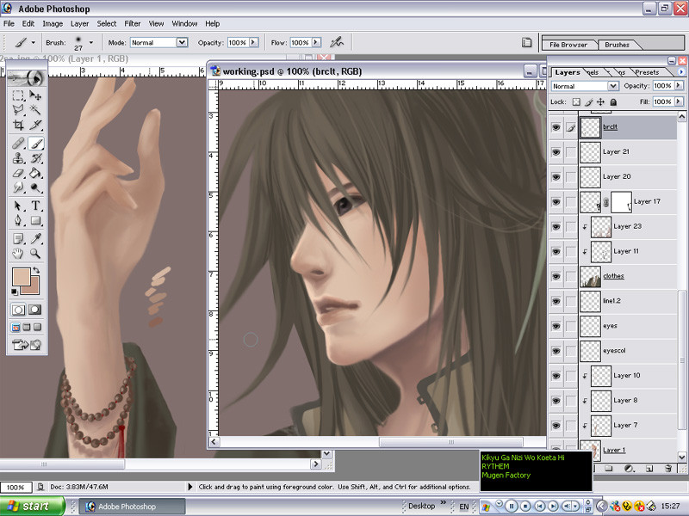Viewport: 689px width, 516px height.
Task: Click the EN language indicator
Action: pos(464,507)
